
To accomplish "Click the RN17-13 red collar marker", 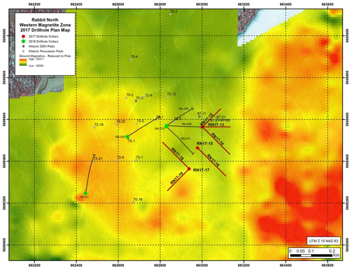I will [x=202, y=127].
